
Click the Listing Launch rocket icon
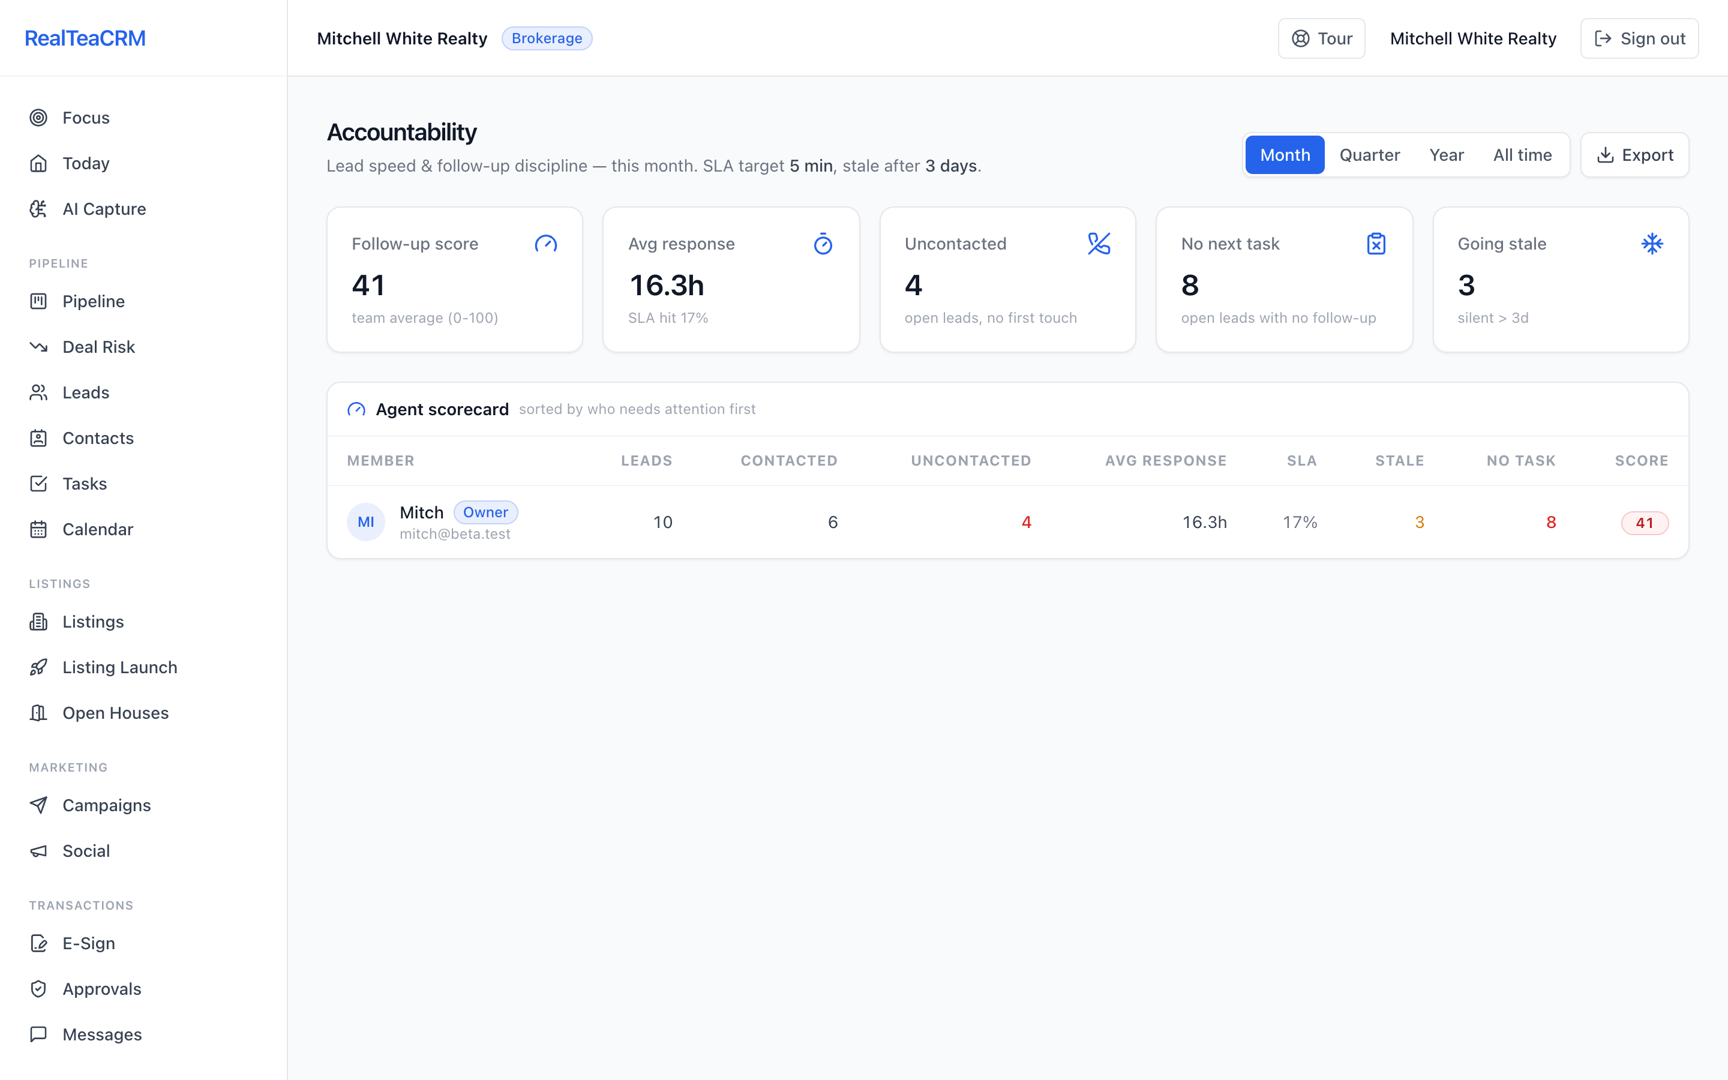click(38, 668)
